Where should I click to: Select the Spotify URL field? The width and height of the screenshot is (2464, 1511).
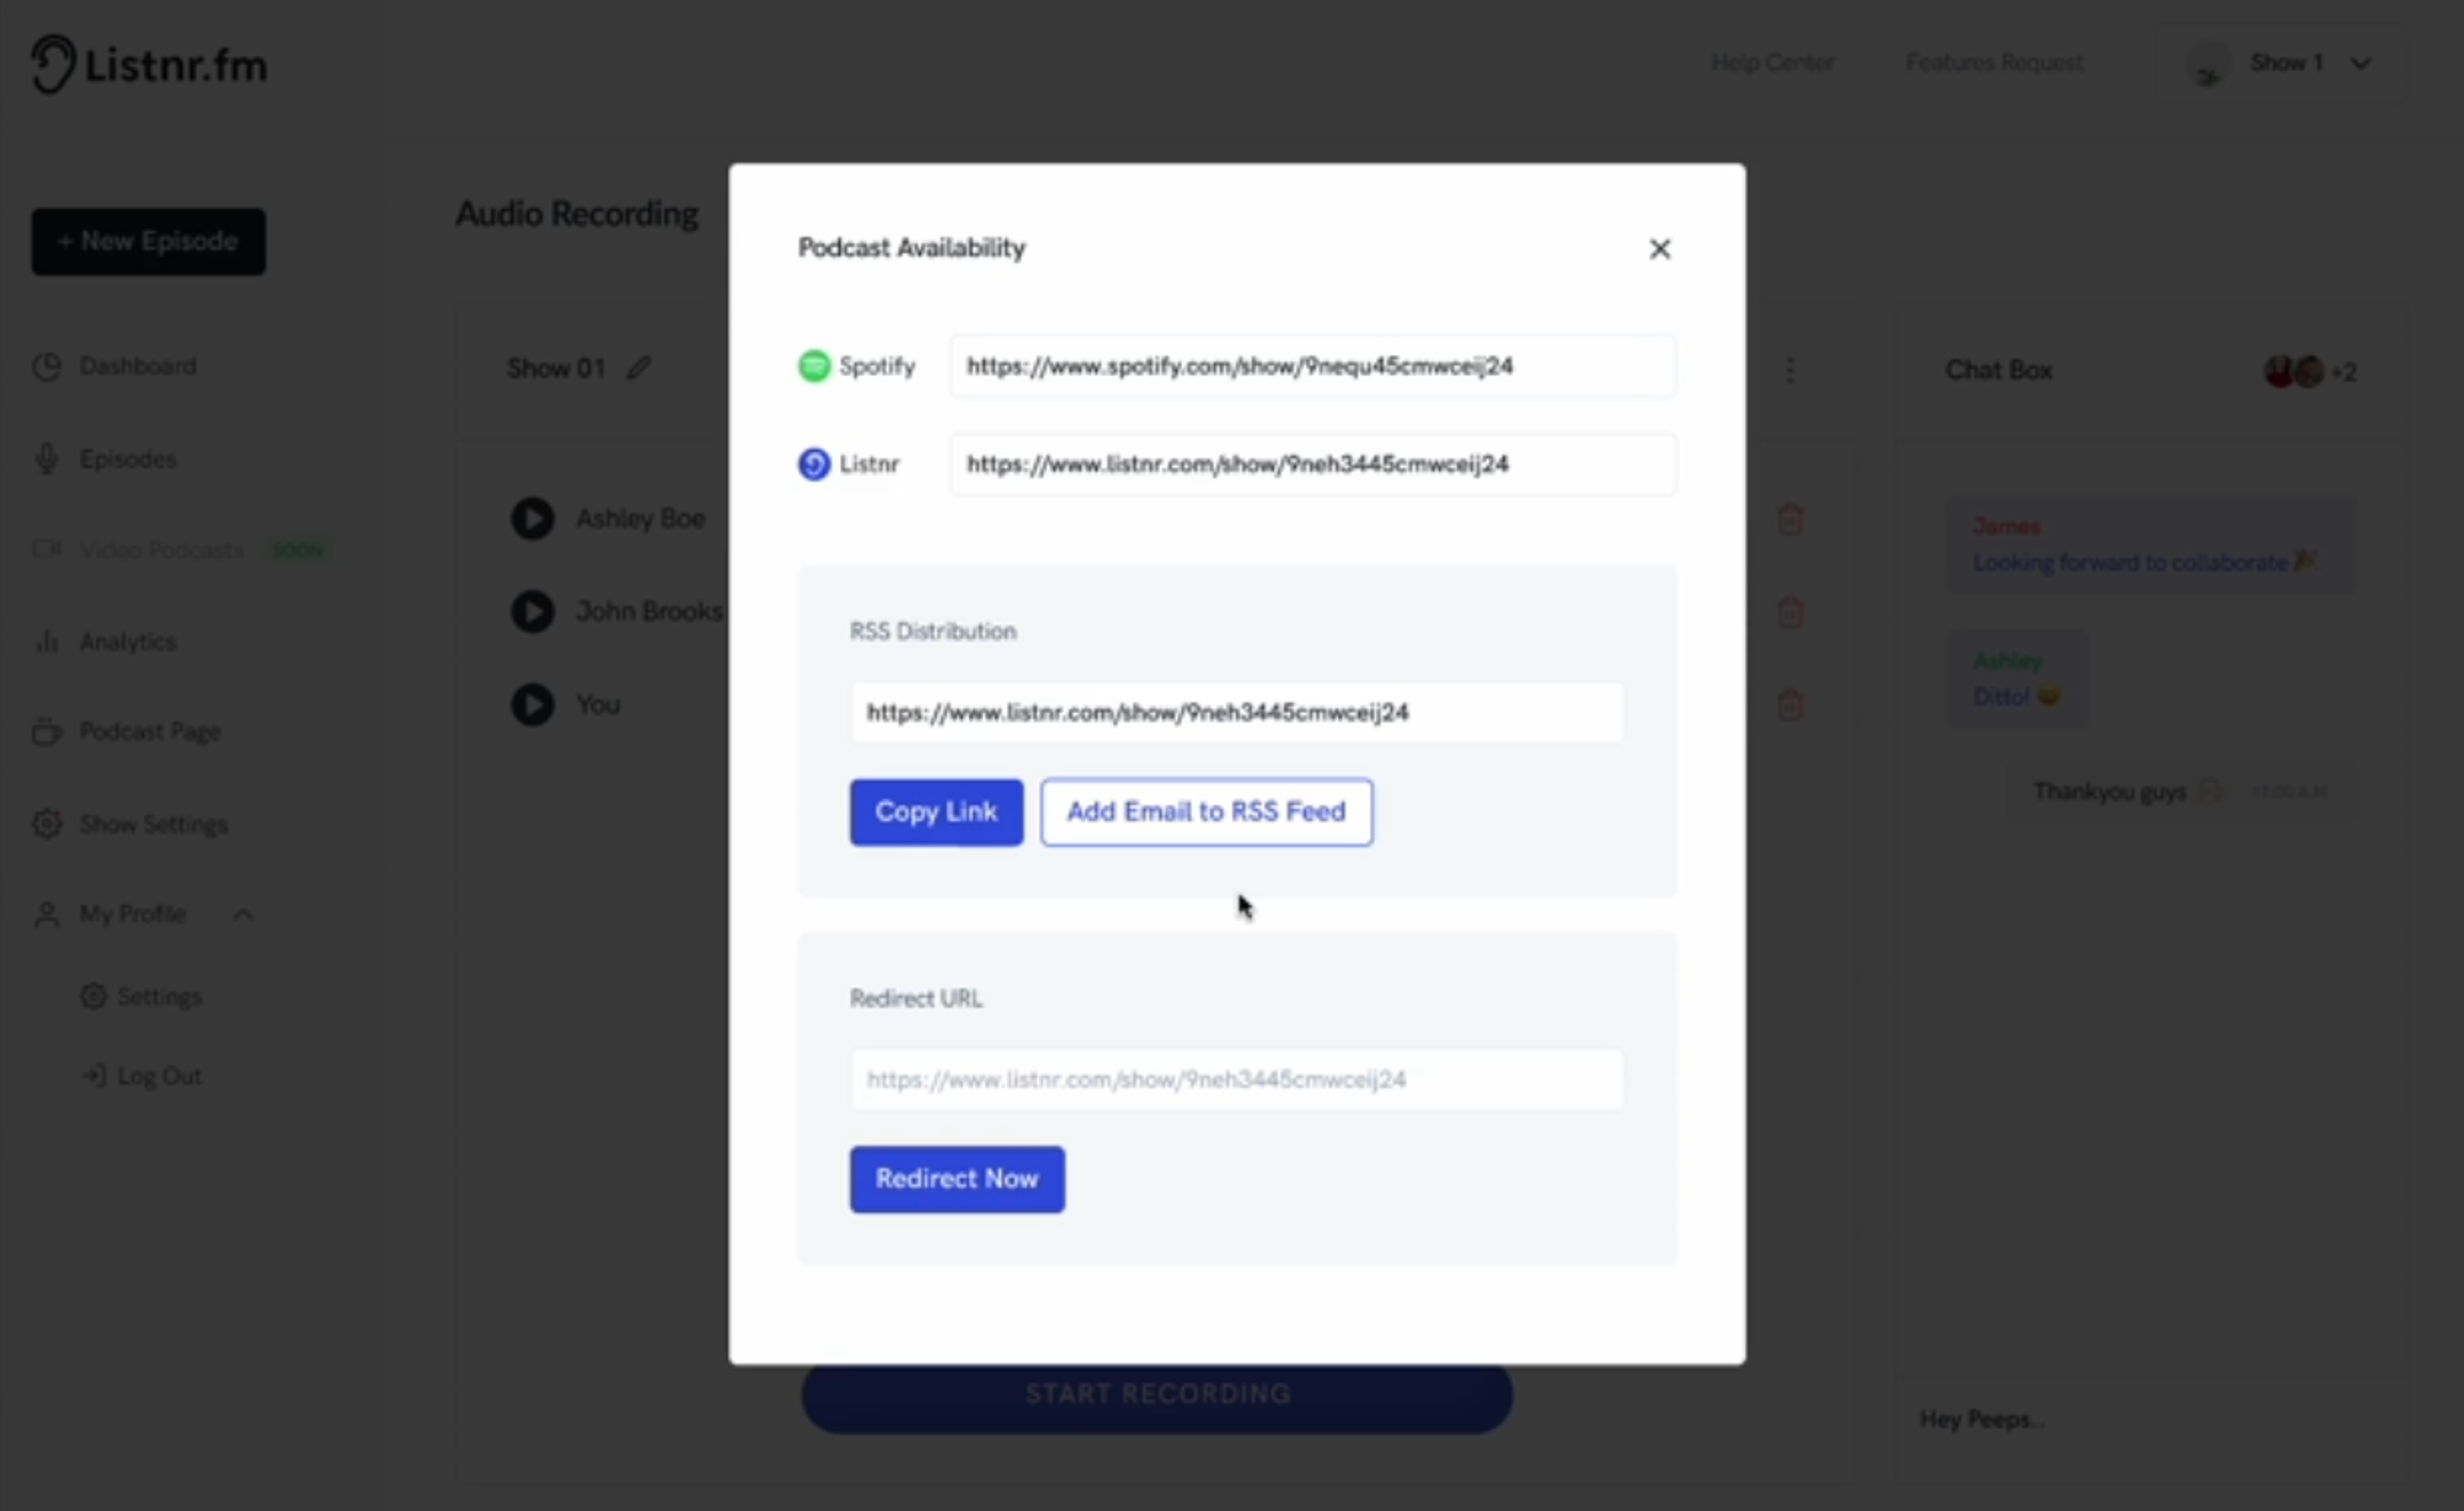(1312, 366)
